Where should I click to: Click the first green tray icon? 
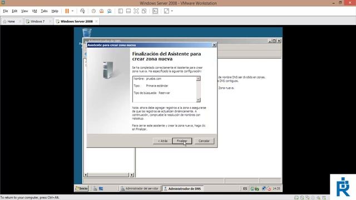click(x=252, y=189)
